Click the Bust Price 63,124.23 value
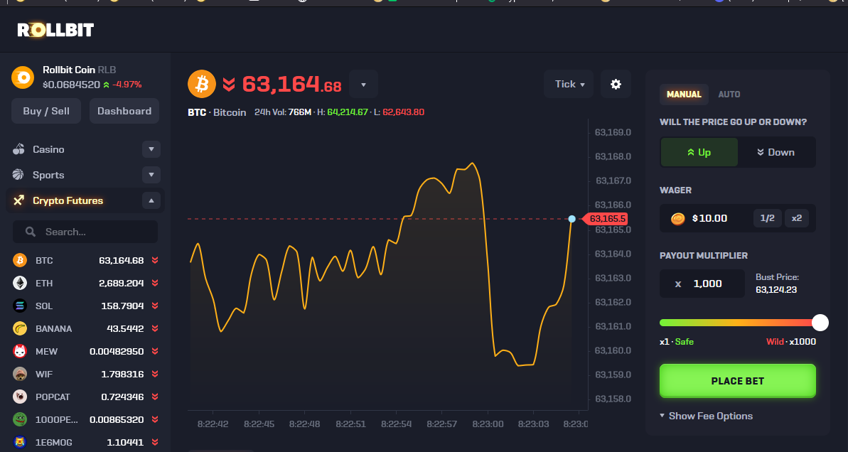The height and width of the screenshot is (452, 848). 776,290
